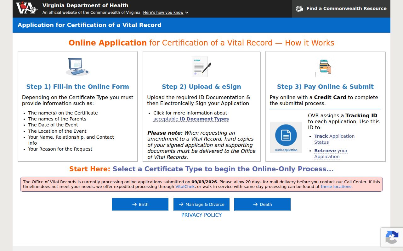Click the Step 3) Pay Online & Submit heading
The width and height of the screenshot is (403, 251).
point(325,87)
